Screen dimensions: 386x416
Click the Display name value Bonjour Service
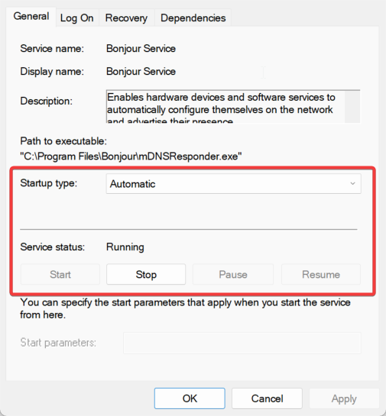pyautogui.click(x=141, y=71)
